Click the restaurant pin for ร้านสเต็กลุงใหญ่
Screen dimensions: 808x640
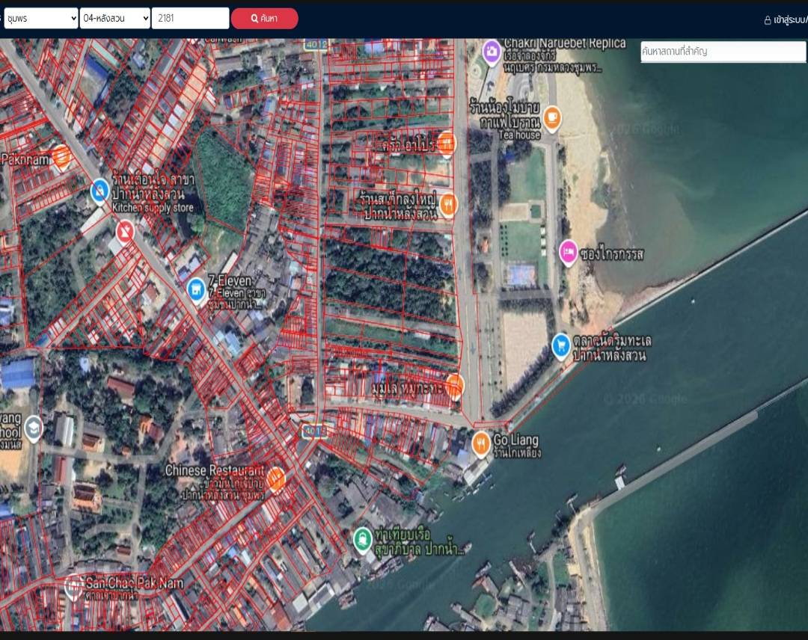point(448,205)
